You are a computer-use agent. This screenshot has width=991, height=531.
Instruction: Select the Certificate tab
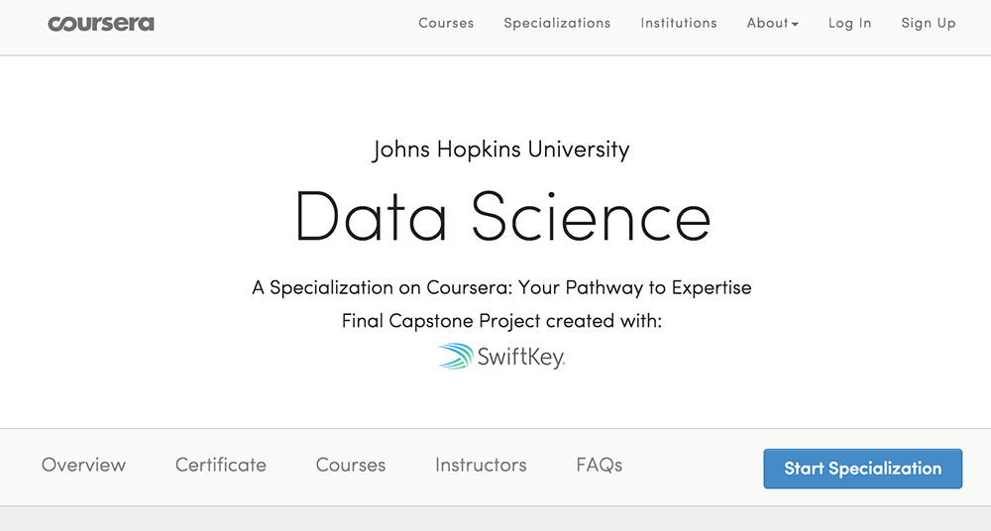click(x=221, y=465)
